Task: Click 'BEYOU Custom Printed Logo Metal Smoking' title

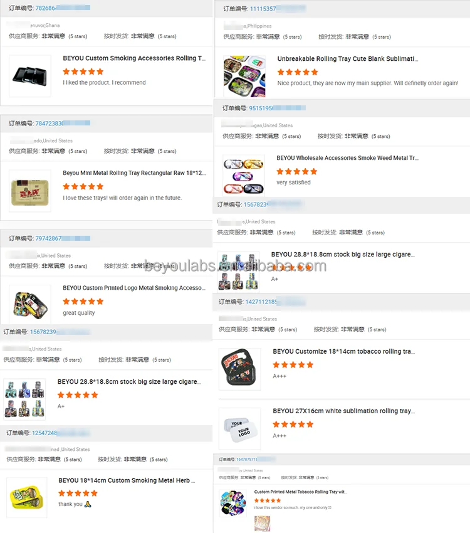Action: click(134, 288)
